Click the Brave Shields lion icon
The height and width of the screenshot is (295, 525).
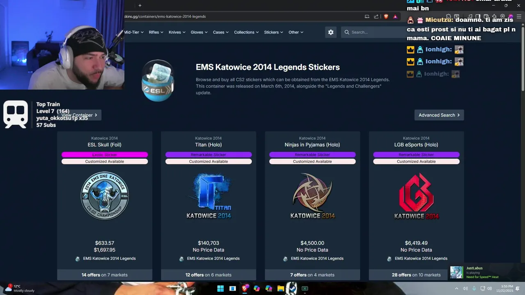point(386,16)
